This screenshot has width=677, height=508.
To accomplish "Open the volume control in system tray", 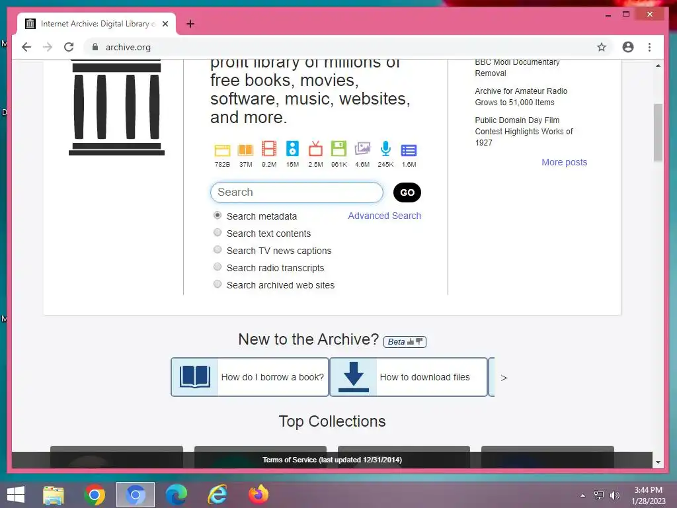I will (x=614, y=495).
